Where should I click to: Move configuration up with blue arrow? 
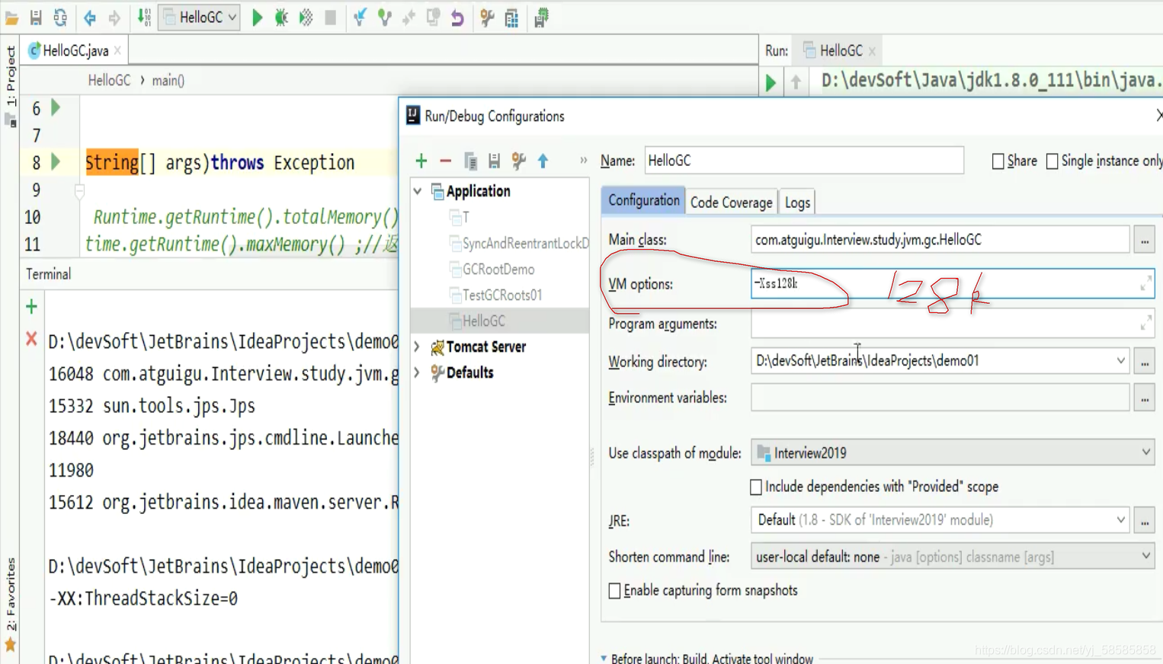(x=543, y=161)
